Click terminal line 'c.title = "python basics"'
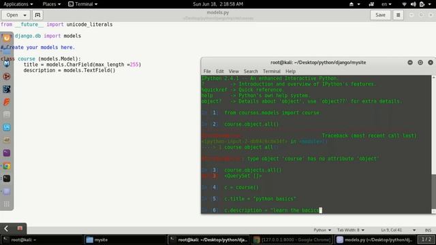436x245 pixels. [x=260, y=199]
